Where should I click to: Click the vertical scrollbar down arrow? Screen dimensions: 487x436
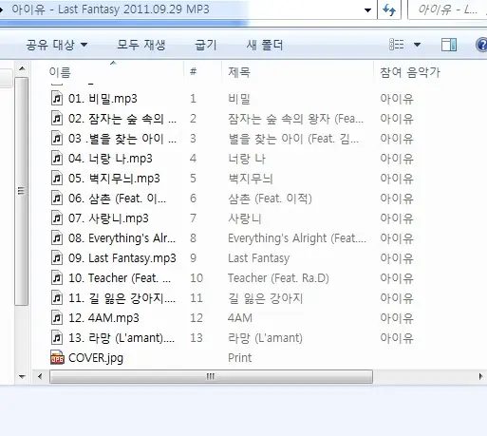(x=22, y=377)
